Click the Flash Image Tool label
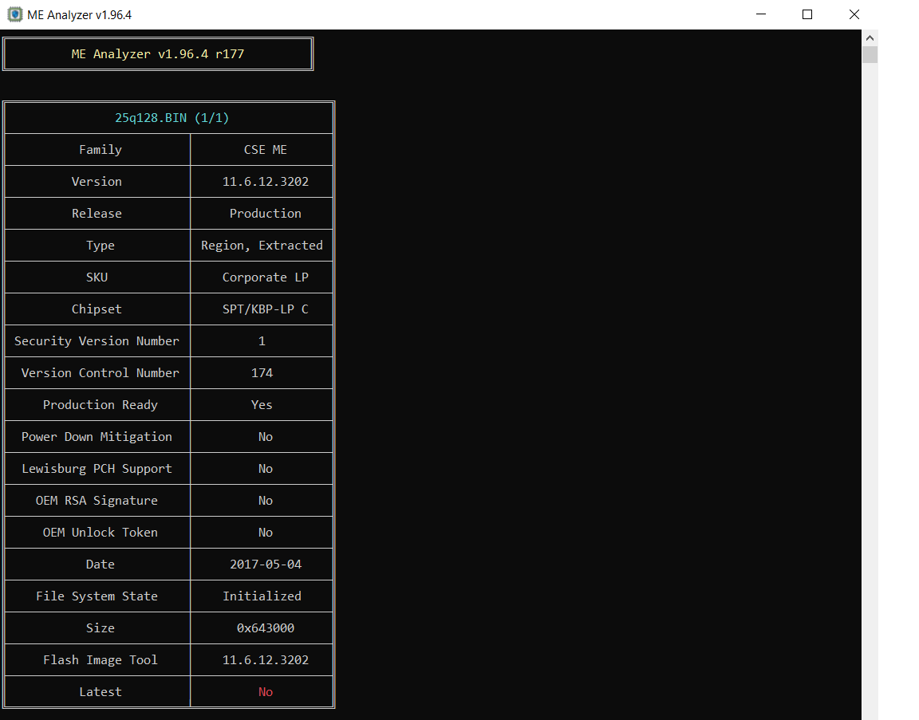The image size is (919, 720). coord(101,659)
